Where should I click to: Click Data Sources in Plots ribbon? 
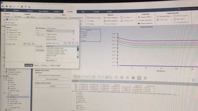61,18
